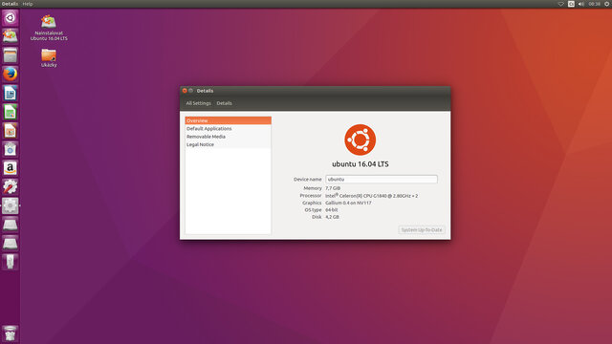Open LibreOffice Impress from launcher

pos(11,131)
